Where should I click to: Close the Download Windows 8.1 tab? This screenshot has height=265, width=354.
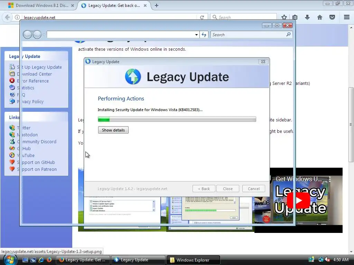(73, 6)
